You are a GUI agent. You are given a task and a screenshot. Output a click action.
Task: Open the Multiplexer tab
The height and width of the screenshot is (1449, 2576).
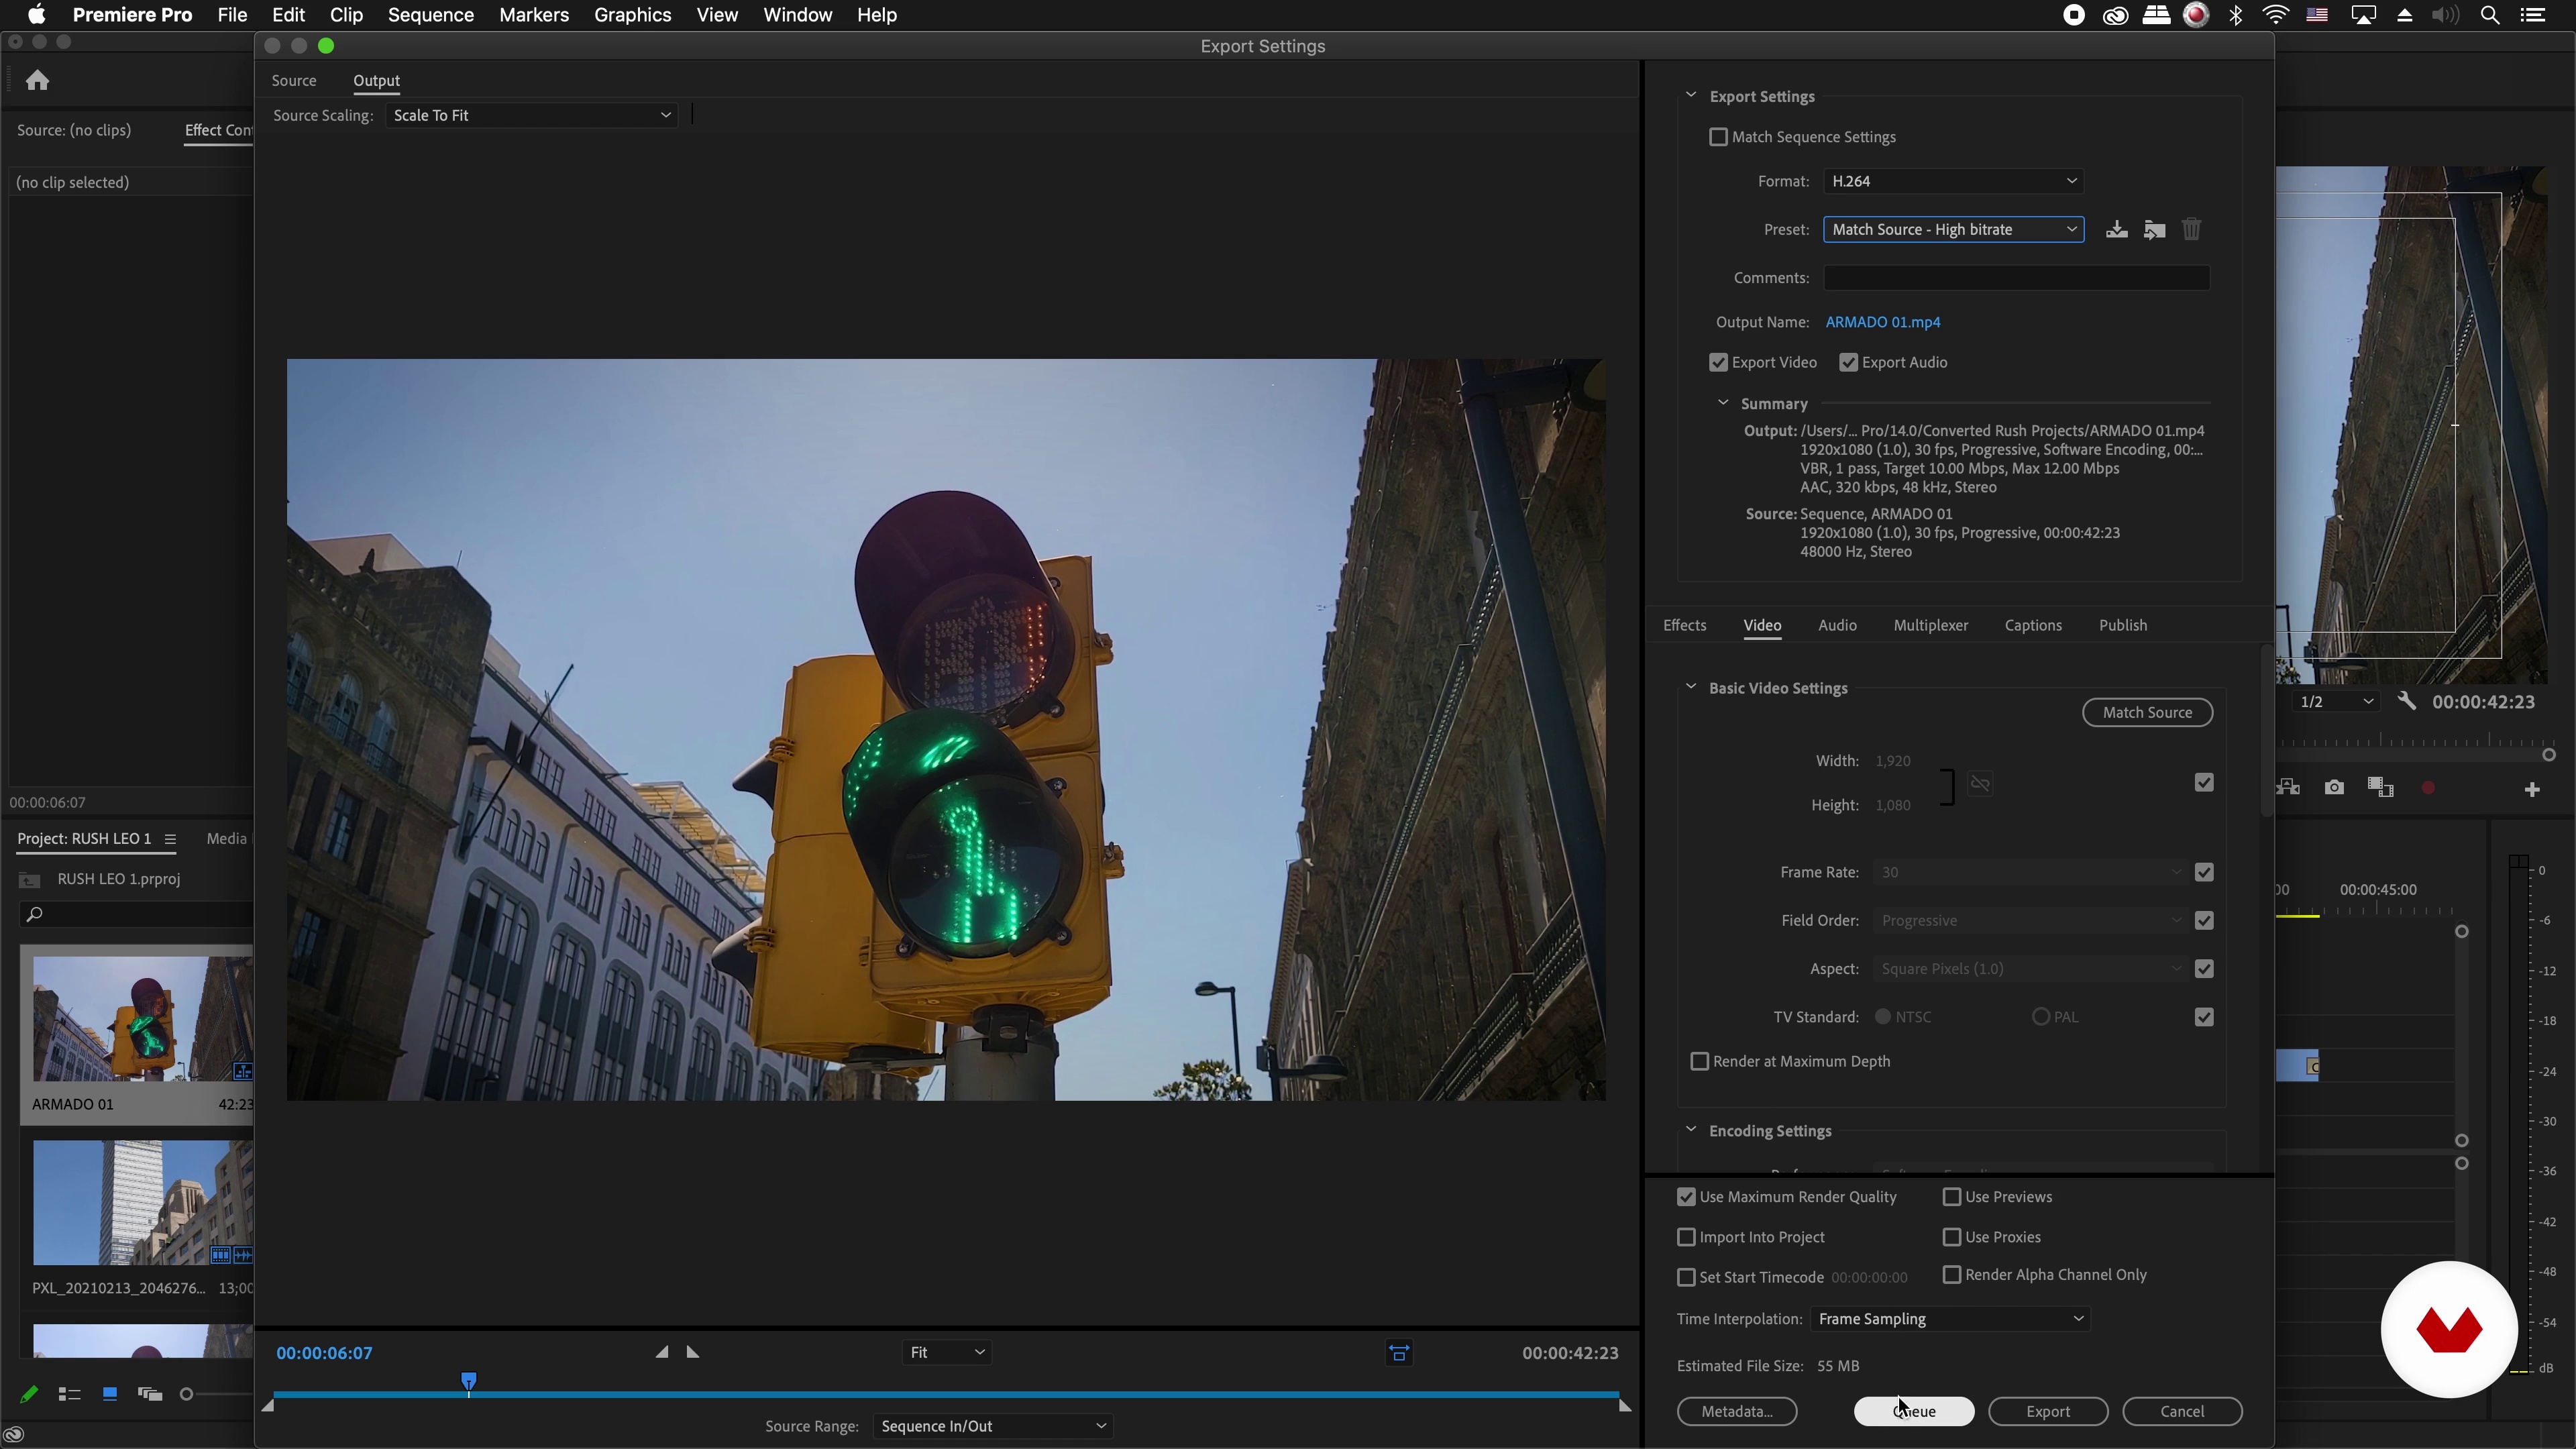[x=1931, y=625]
